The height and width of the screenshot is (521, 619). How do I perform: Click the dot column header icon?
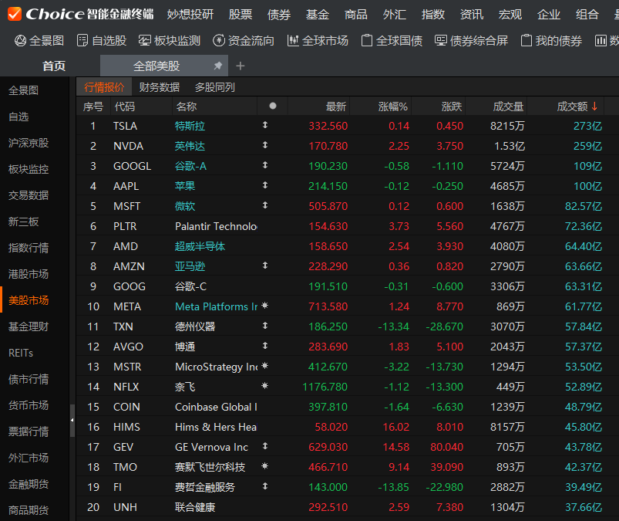coord(272,106)
